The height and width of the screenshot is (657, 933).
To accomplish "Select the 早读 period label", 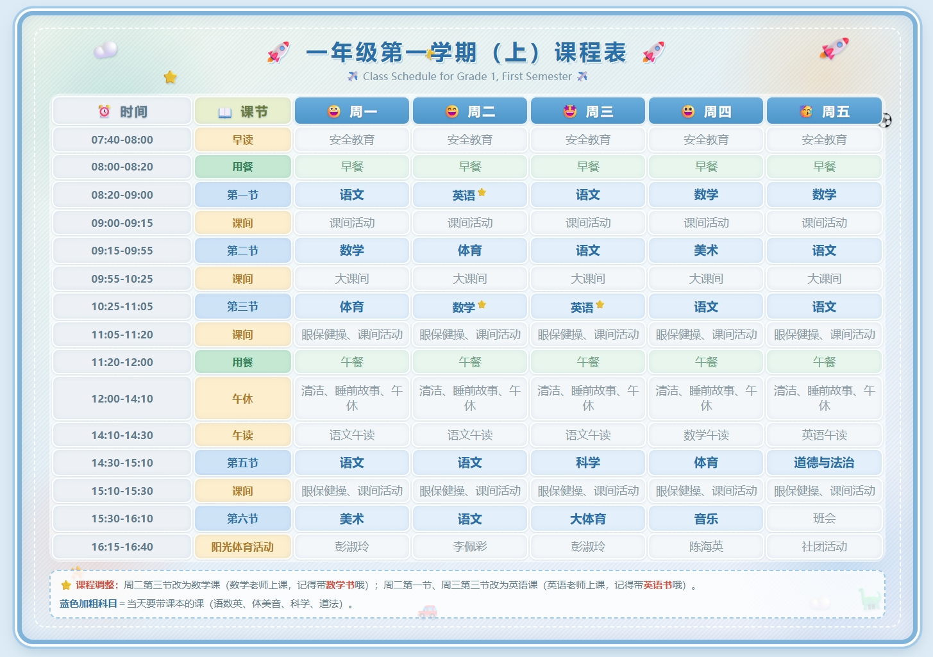I will tap(242, 140).
